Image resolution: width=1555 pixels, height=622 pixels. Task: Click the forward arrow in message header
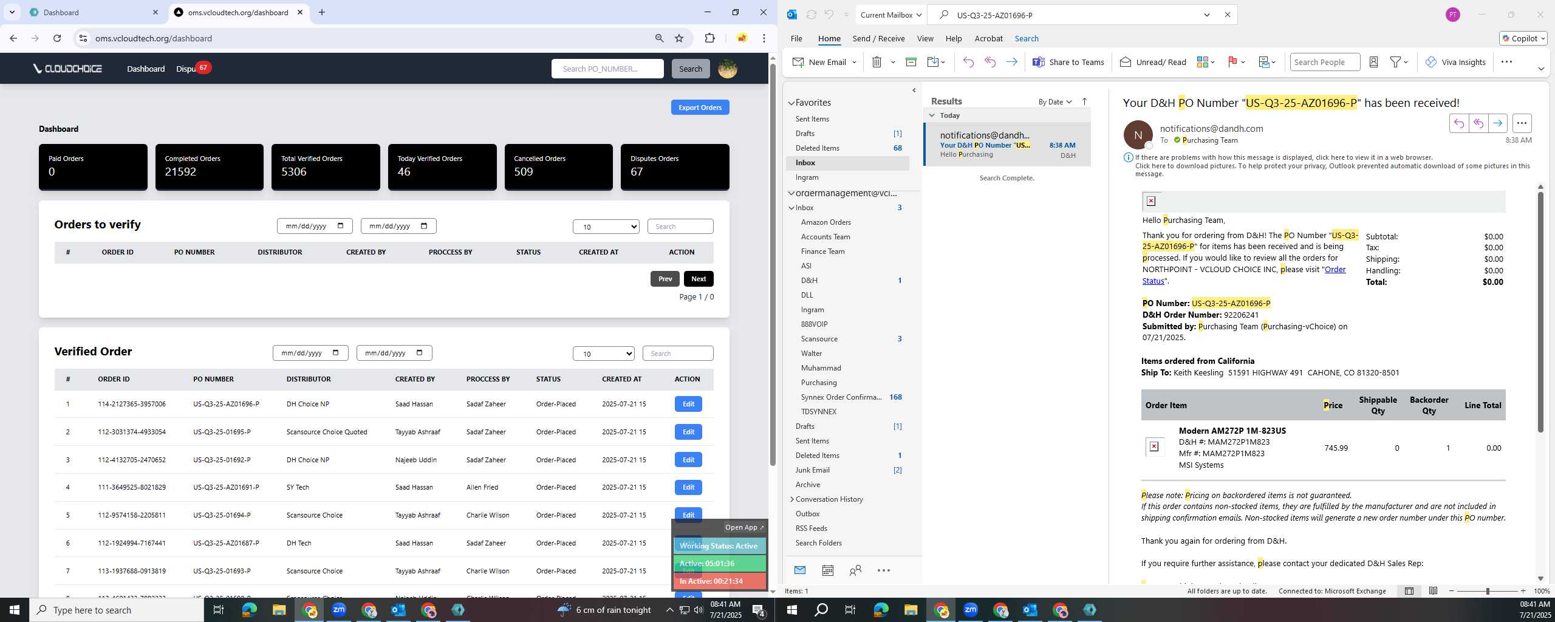coord(1498,123)
